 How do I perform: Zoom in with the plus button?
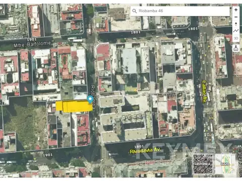click(x=236, y=10)
